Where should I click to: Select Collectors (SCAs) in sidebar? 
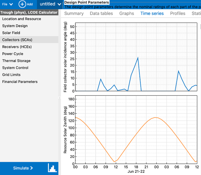(17, 40)
